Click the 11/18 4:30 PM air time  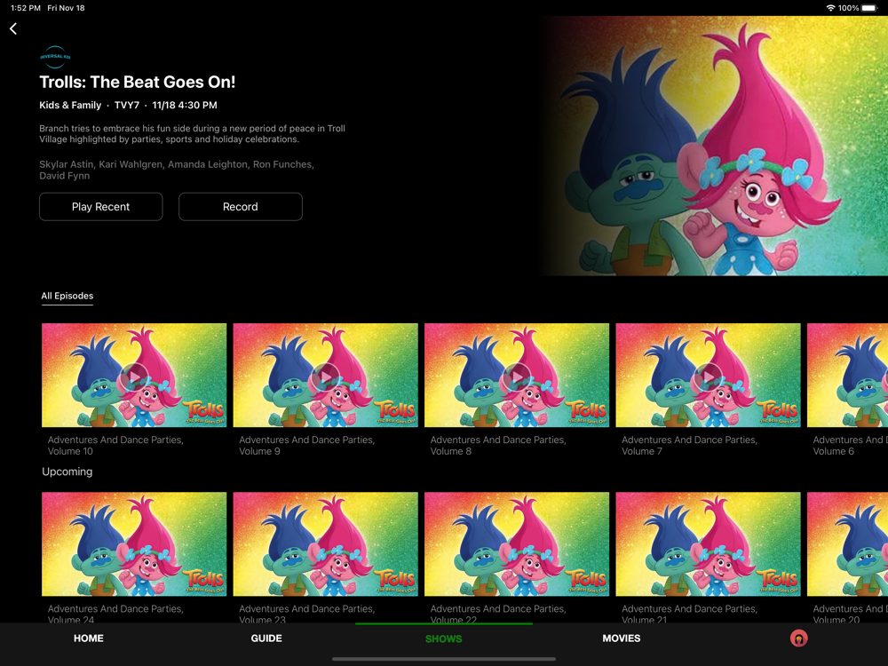coord(185,106)
